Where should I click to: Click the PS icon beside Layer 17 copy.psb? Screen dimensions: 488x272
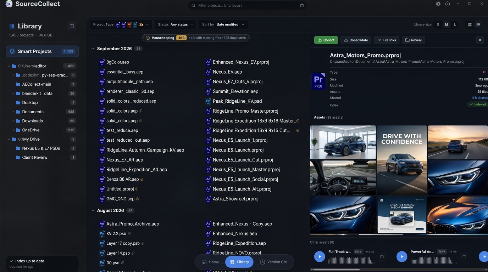pyautogui.click(x=102, y=244)
